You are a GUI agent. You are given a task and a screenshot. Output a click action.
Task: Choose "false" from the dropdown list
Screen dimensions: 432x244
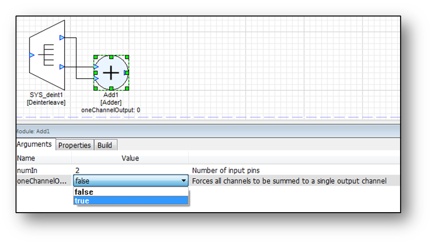coord(130,192)
